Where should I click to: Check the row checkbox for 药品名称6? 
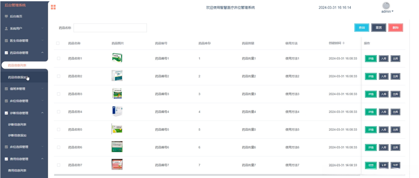point(58,147)
